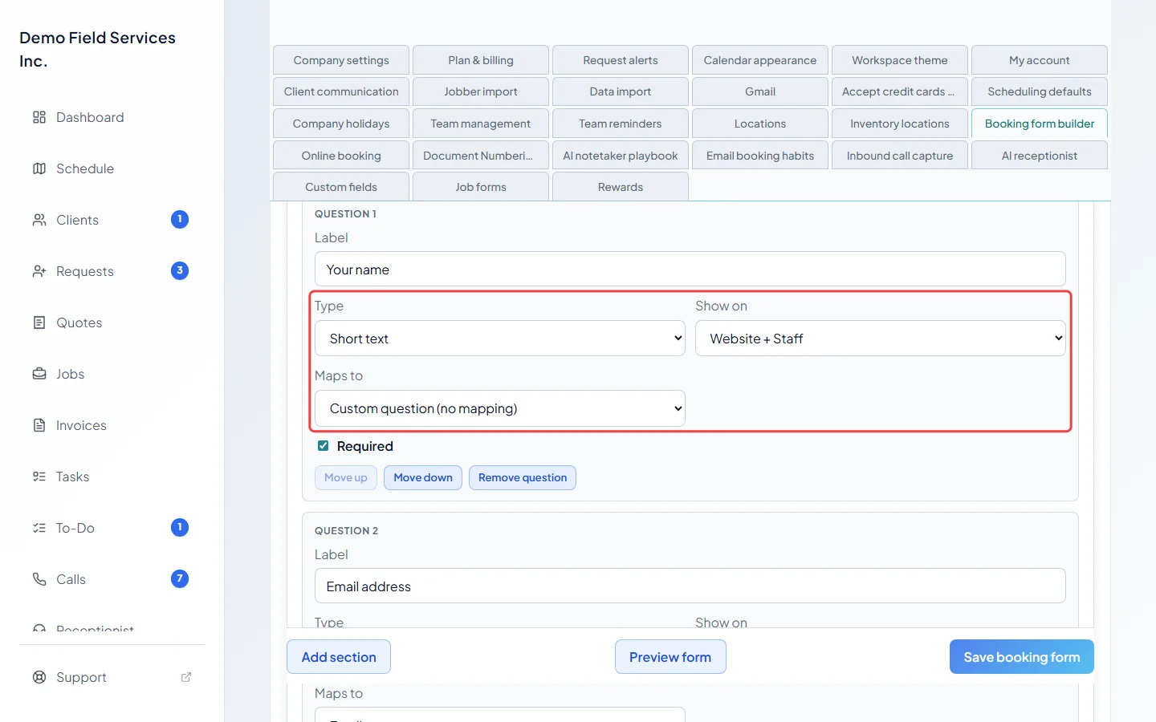The image size is (1156, 722).
Task: Click the Tasks list icon
Action: click(39, 477)
